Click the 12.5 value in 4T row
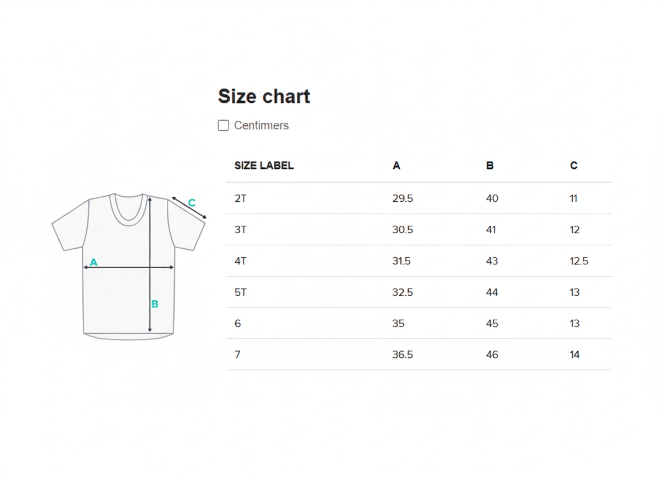Screen dimensions: 663x483 point(579,261)
